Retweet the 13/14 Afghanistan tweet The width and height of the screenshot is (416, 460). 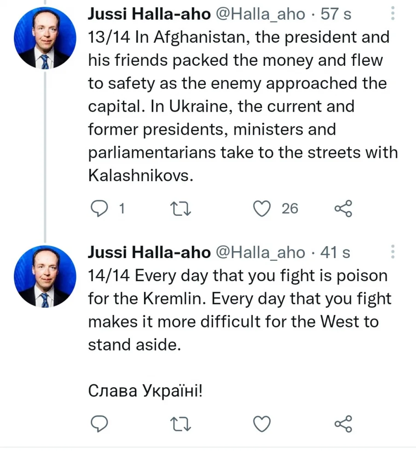pos(180,209)
